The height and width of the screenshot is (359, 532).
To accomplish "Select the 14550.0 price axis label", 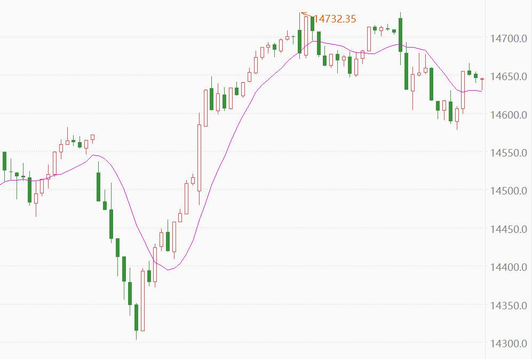I will (508, 153).
